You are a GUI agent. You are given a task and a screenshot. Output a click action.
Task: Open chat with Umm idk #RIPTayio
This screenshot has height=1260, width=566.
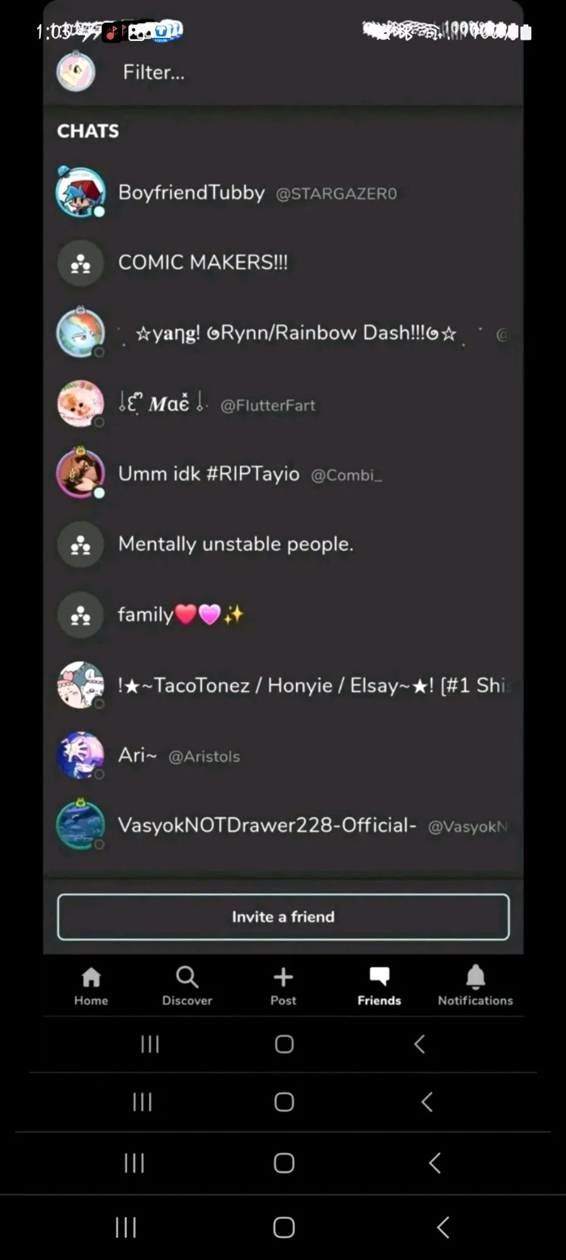click(283, 474)
